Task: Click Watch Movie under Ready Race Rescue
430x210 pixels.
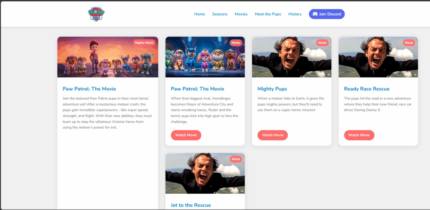Action: coord(359,135)
